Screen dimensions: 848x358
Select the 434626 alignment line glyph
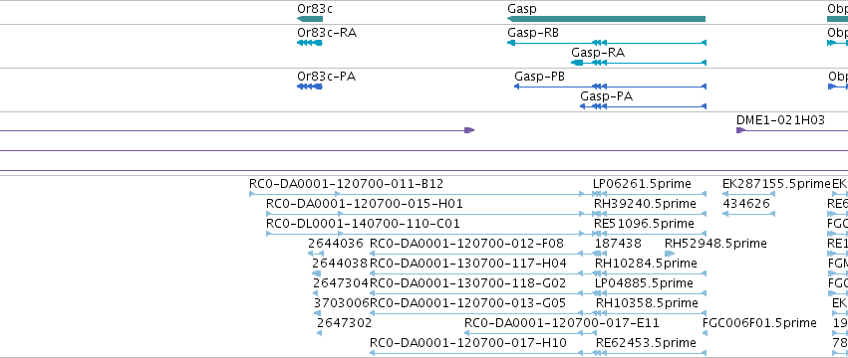tap(748, 214)
